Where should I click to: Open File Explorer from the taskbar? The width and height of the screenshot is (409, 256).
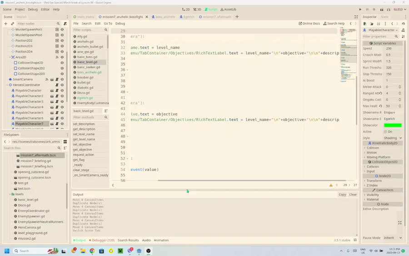(x=83, y=251)
